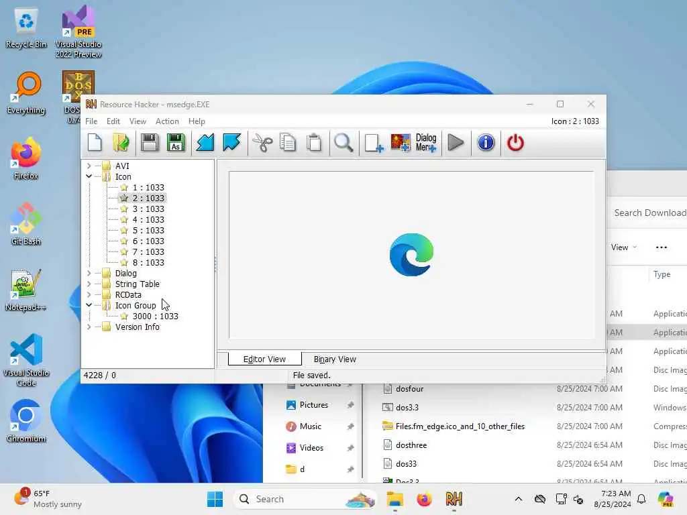Select icon group 3000 : 1033
Image resolution: width=687 pixels, height=515 pixels.
(x=155, y=317)
